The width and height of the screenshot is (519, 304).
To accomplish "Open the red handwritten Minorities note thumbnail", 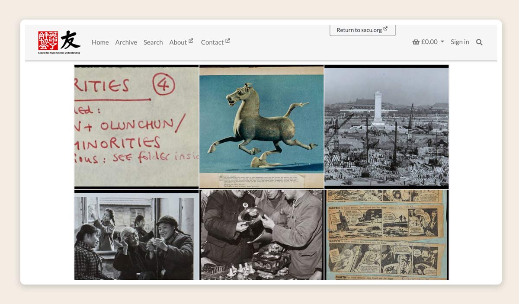I will [136, 126].
